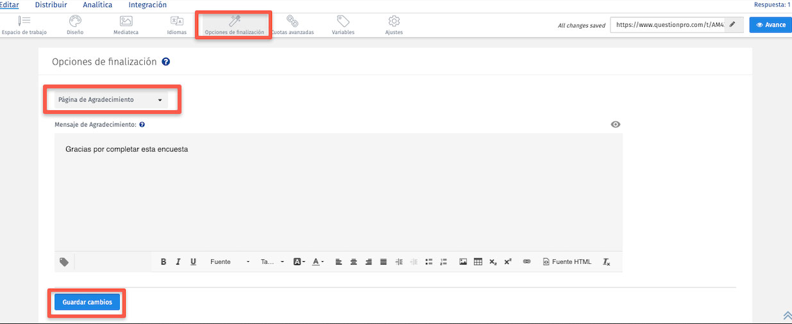Align text left
Screen dimensions: 792x324
tap(339, 262)
